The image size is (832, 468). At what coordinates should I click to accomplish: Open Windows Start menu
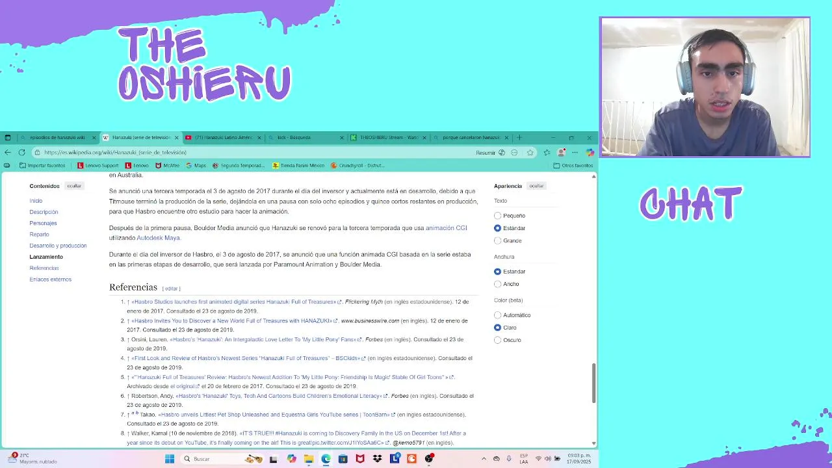(170, 459)
